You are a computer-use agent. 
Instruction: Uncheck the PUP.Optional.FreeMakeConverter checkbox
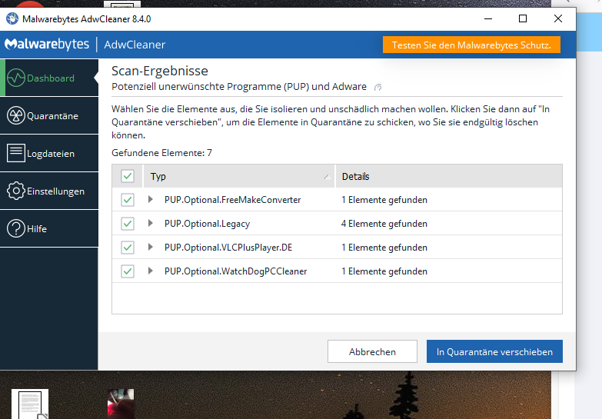128,200
